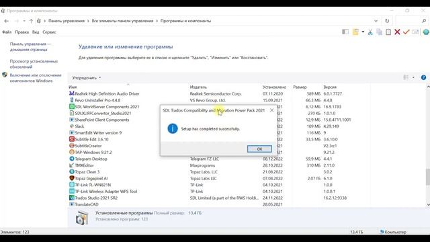Open the Файл menu
Image resolution: width=430 pixels, height=242 pixels.
(7, 32)
